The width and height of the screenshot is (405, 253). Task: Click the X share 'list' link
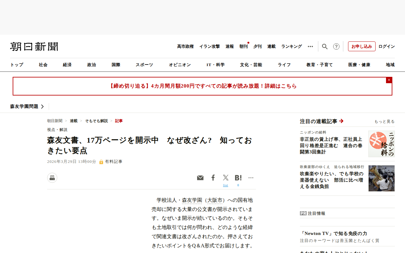pos(226,185)
